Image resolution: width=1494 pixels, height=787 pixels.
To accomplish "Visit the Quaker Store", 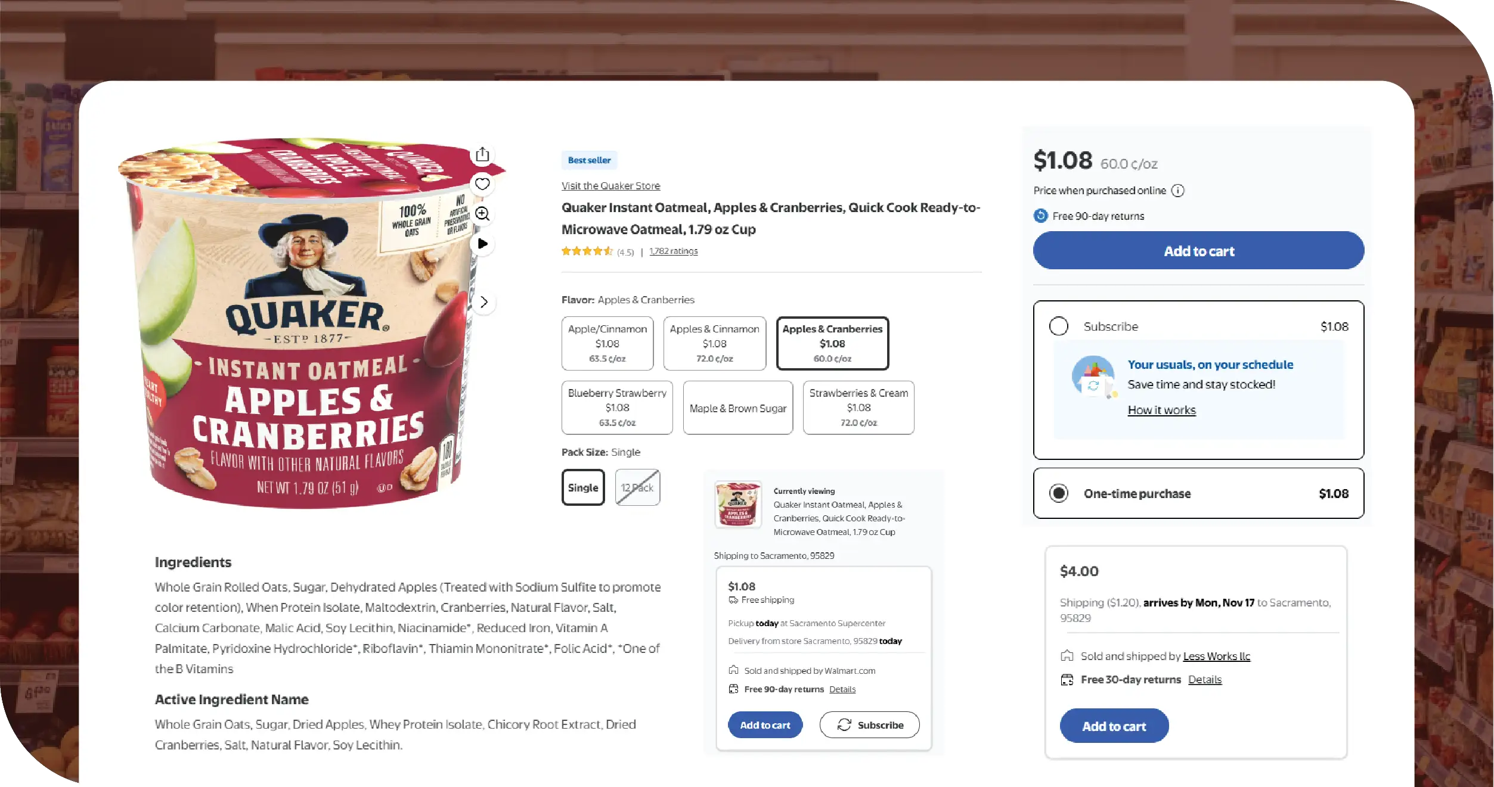I will [610, 185].
